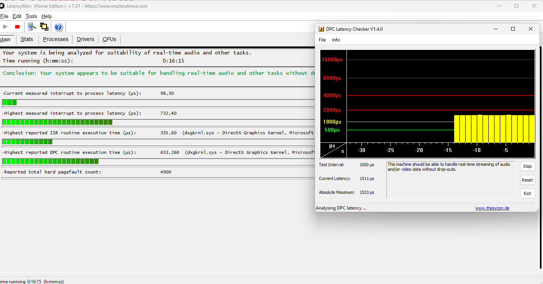Click the 2000µs graph axis label
This screenshot has width=543, height=284.
[x=332, y=110]
